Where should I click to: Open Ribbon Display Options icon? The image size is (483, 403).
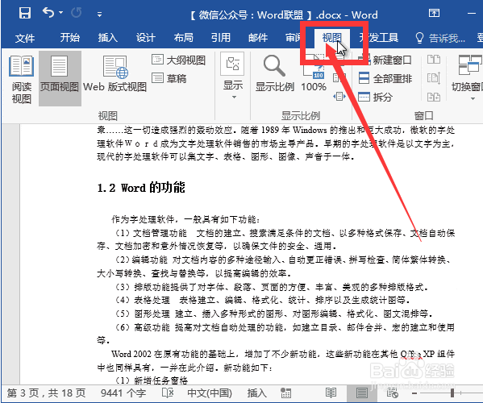(434, 13)
